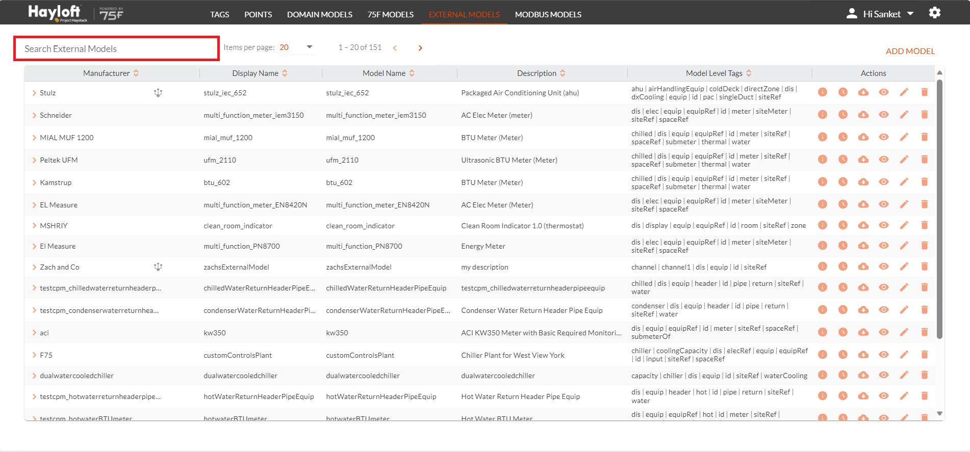Open info icon for EL Measure row
The width and height of the screenshot is (970, 452).
pyautogui.click(x=822, y=204)
